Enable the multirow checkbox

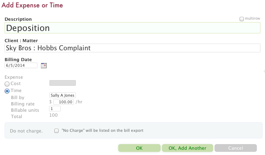[x=242, y=19]
